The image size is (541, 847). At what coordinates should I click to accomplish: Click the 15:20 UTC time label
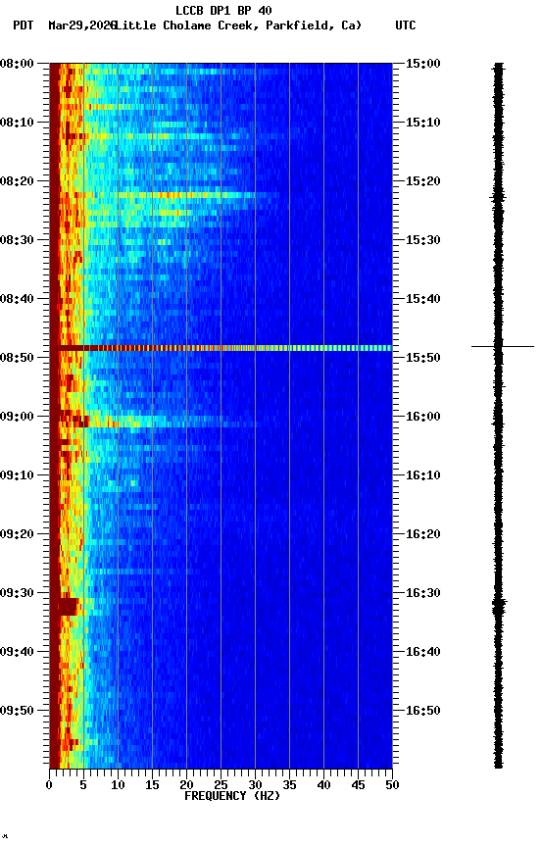tap(423, 181)
